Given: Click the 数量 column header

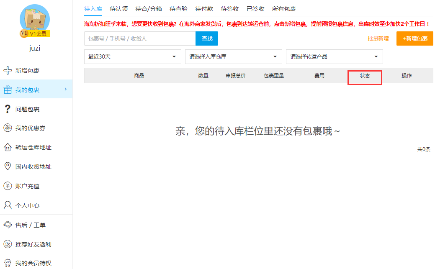Looking at the screenshot, I should [x=203, y=75].
